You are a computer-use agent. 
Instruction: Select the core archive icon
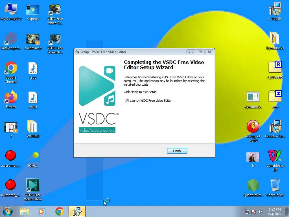tap(275, 99)
